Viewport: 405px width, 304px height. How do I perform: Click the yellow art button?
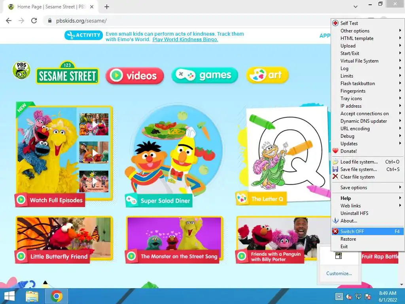(x=267, y=75)
